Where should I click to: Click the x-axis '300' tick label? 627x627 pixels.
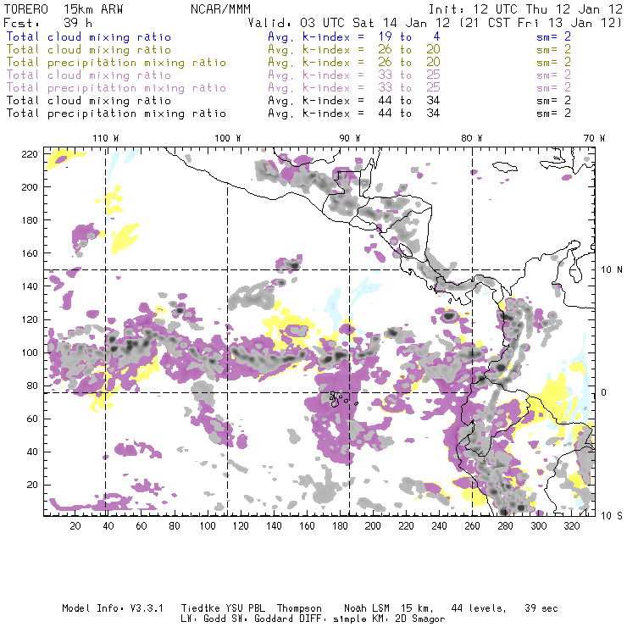[x=538, y=526]
